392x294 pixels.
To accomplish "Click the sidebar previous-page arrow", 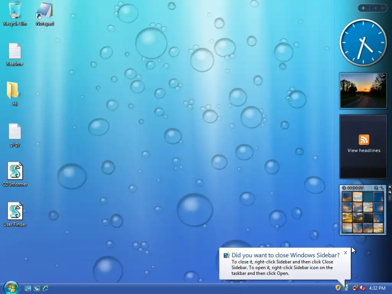I will [x=375, y=8].
